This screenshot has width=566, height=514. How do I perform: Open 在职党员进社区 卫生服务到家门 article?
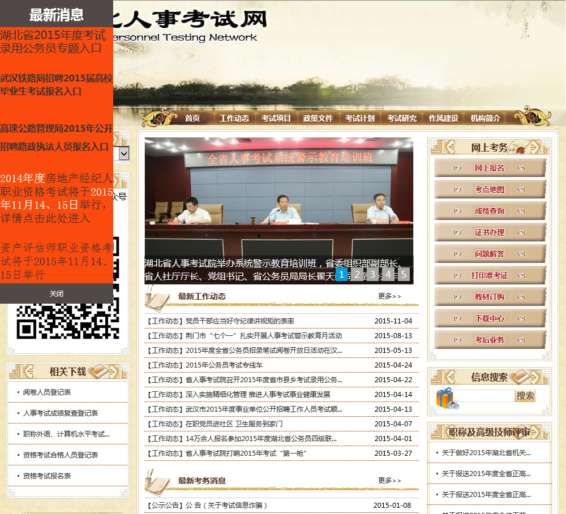234,424
